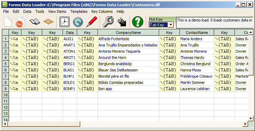The width and height of the screenshot is (255, 131).
Task: Select cell AROT1
Action: [70, 58]
